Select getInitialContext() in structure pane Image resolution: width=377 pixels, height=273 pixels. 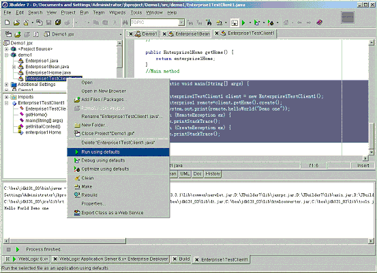(x=43, y=127)
